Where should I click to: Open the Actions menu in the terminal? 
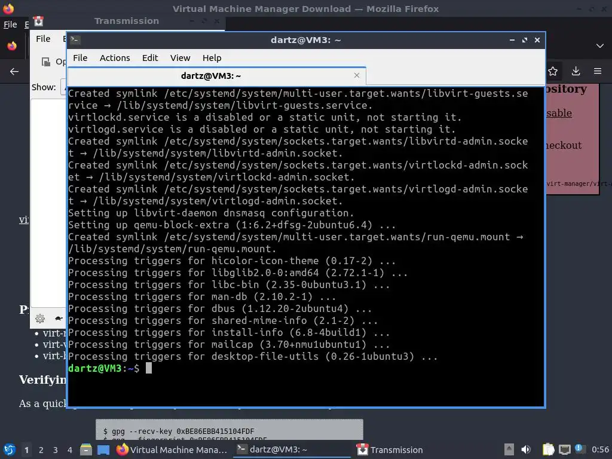[115, 58]
